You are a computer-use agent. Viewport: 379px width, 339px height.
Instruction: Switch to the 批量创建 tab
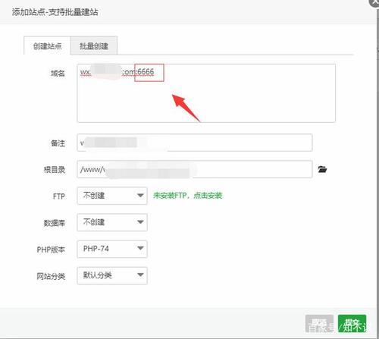pos(94,46)
